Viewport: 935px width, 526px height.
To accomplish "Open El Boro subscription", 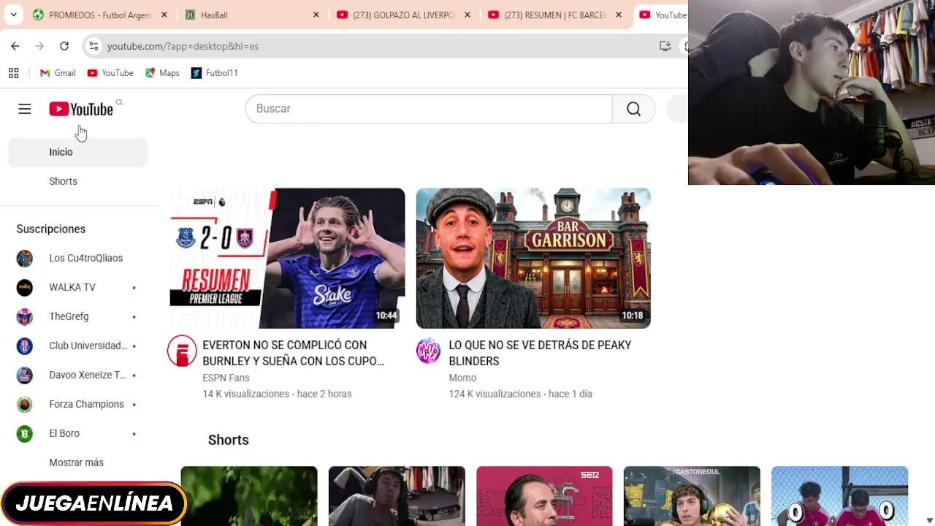I will (78, 433).
